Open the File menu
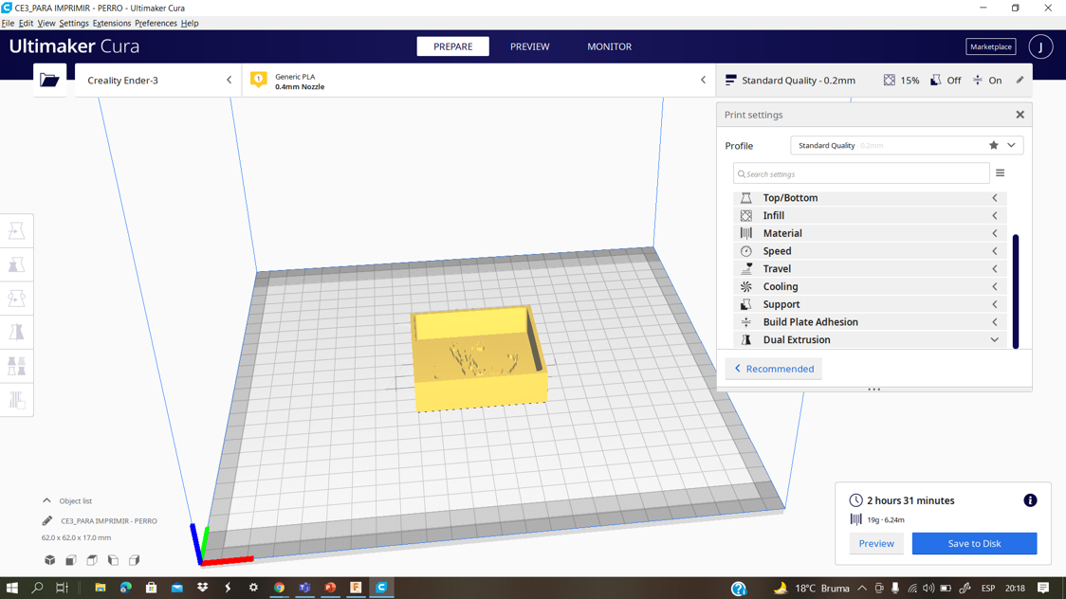 [8, 23]
